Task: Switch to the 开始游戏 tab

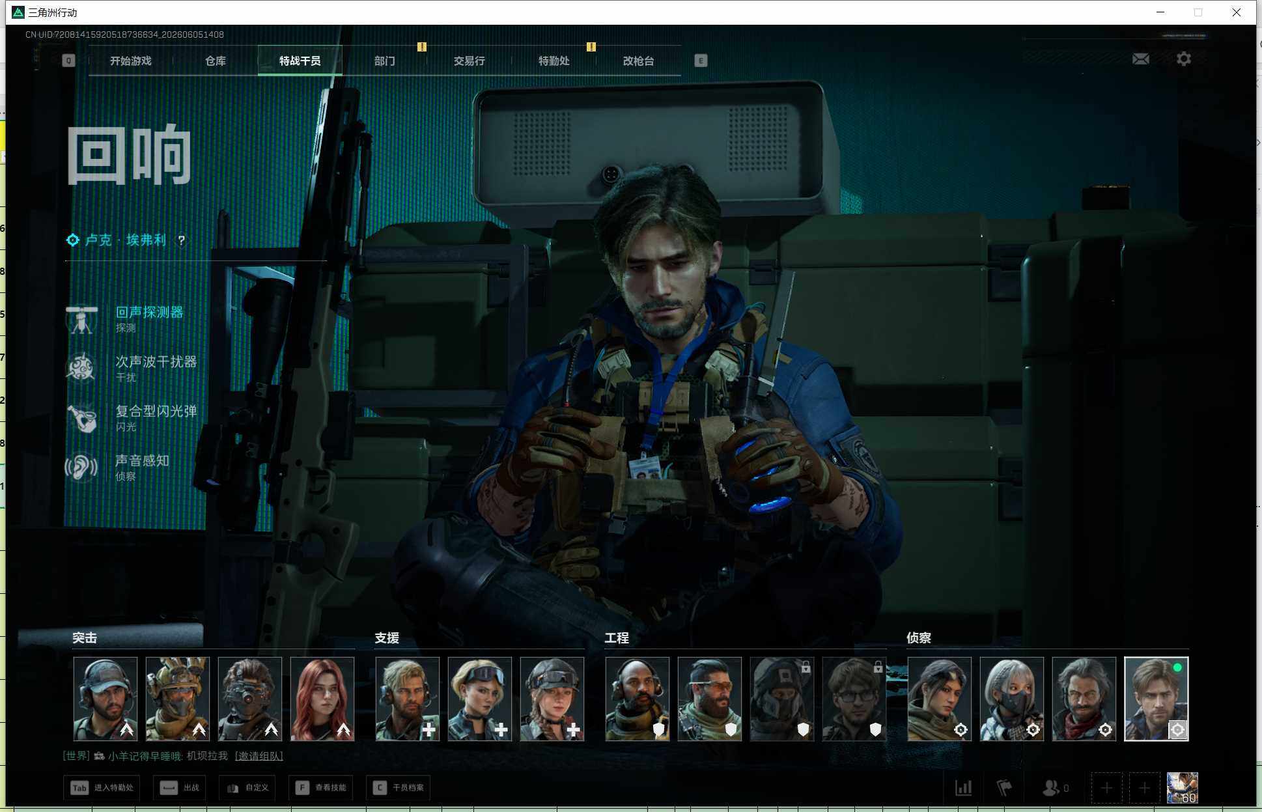Action: click(x=131, y=61)
